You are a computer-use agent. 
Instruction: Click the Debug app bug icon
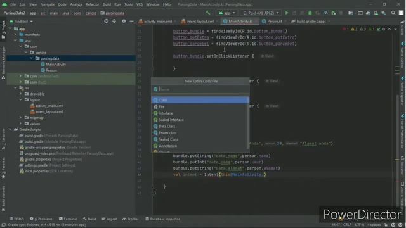tap(310, 13)
